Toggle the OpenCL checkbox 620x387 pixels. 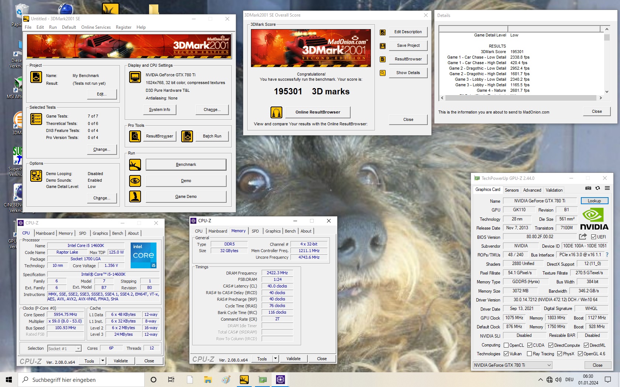coord(506,345)
